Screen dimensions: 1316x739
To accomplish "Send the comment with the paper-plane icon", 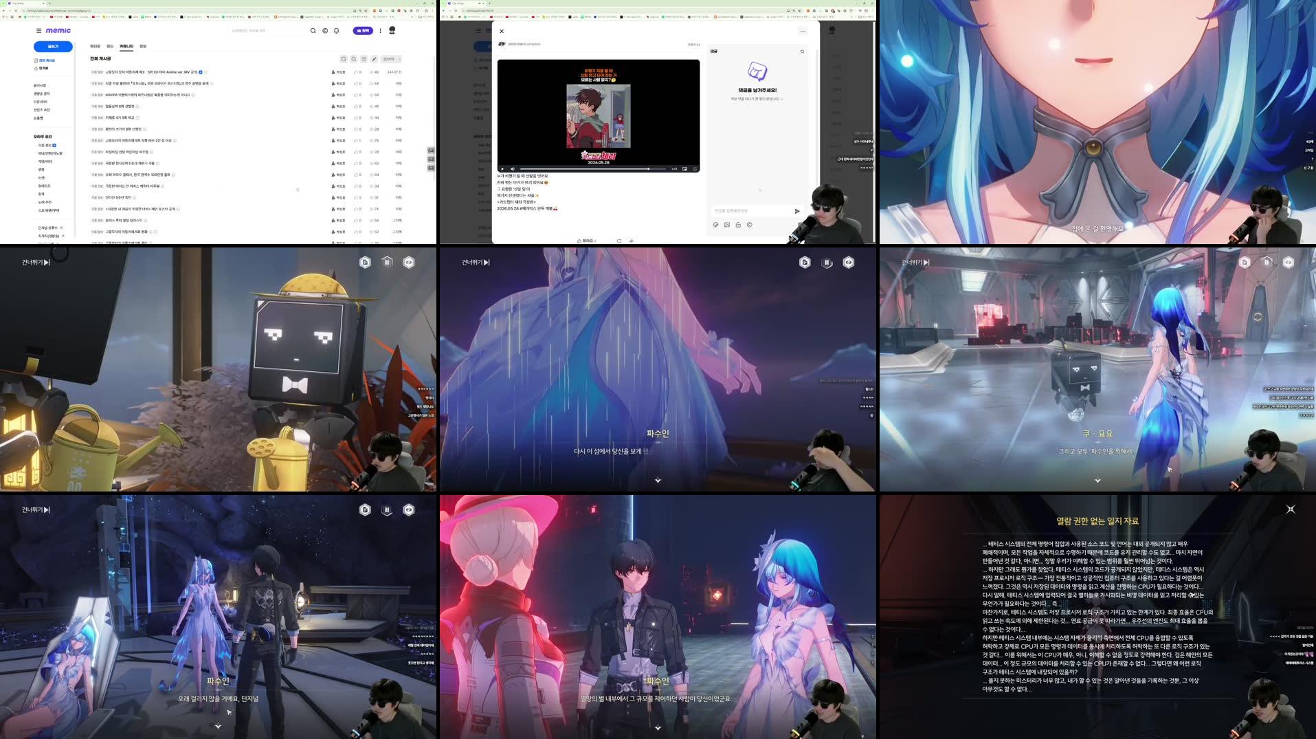I will (797, 211).
